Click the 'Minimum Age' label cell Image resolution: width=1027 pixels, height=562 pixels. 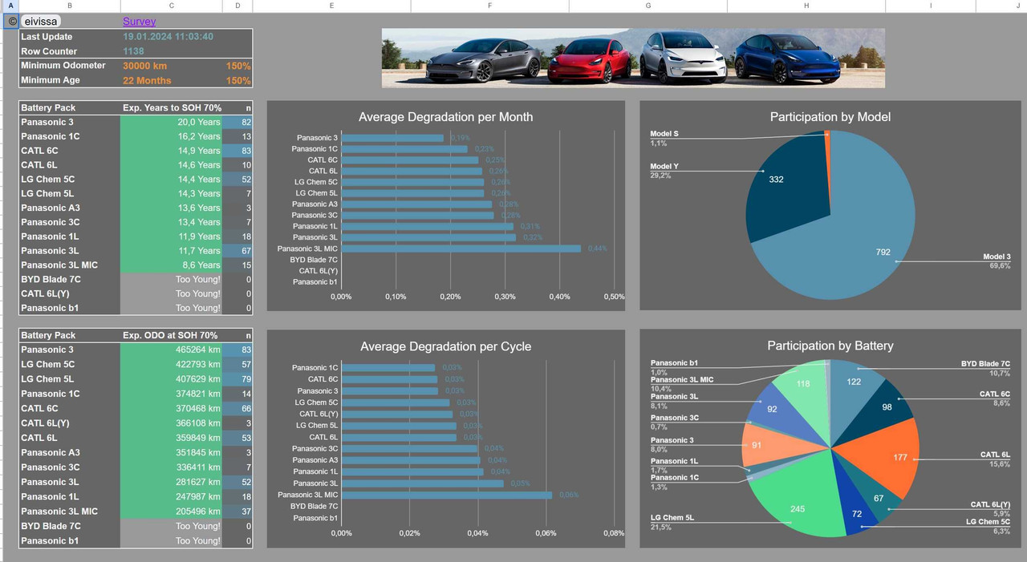(70, 80)
